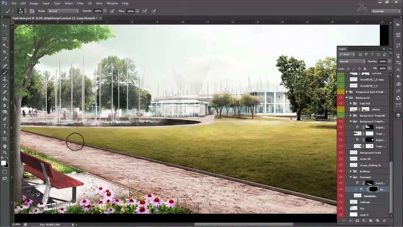The height and width of the screenshot is (227, 403).
Task: Hide the Sailboats layer
Action: click(x=341, y=202)
